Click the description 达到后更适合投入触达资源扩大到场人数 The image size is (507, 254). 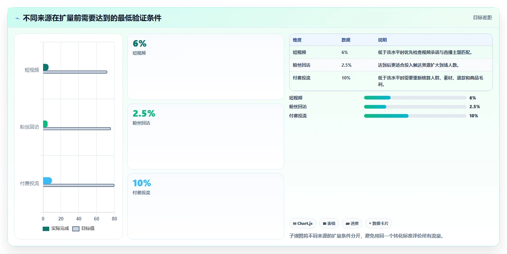coord(418,65)
